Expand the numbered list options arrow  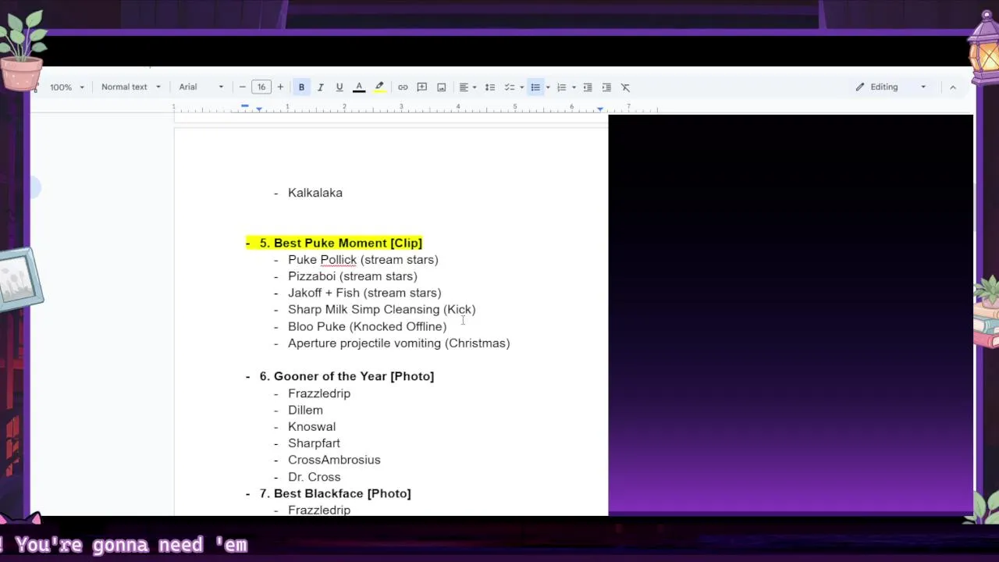[574, 87]
